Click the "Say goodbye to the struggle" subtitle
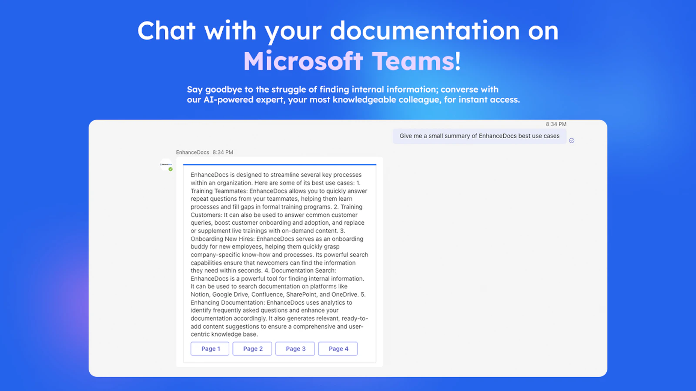This screenshot has height=391, width=696. (353, 94)
